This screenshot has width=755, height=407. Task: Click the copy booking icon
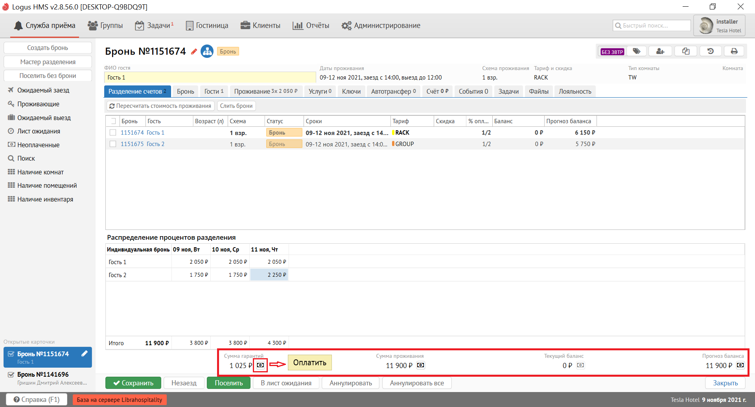tap(686, 51)
